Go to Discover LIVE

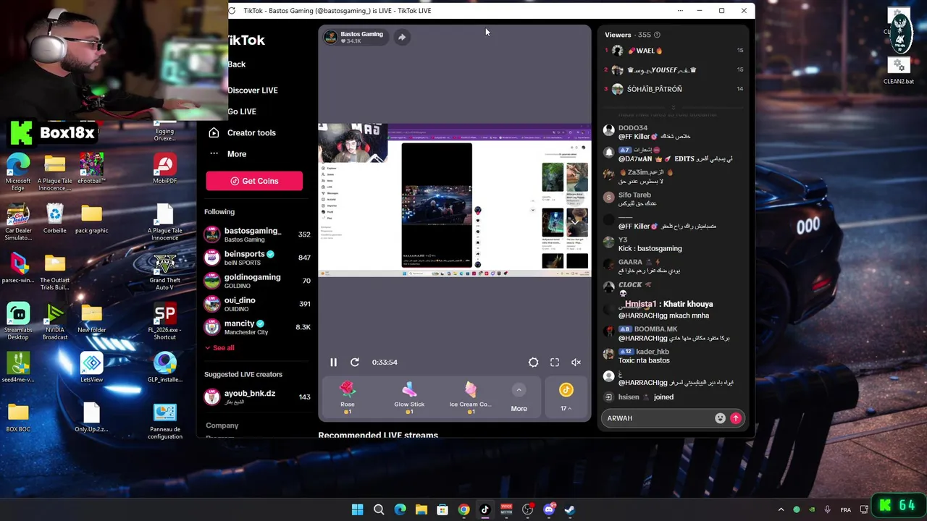click(x=253, y=90)
